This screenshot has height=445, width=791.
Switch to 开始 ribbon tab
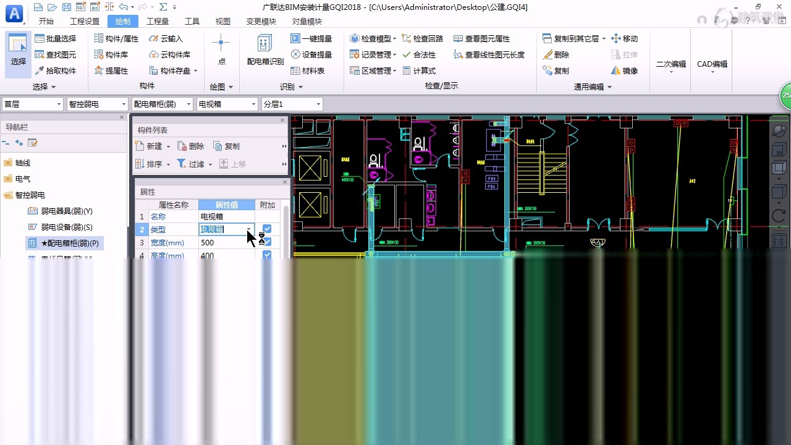(x=46, y=21)
